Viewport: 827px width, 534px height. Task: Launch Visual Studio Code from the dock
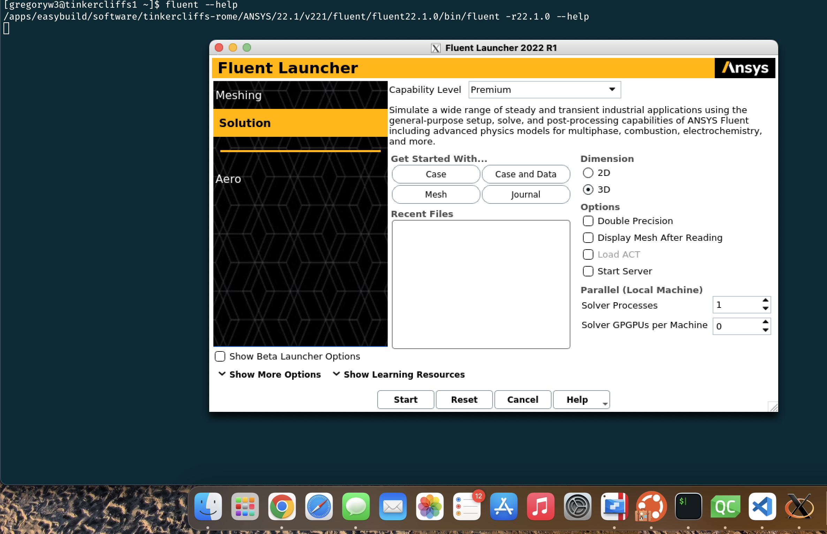[762, 507]
